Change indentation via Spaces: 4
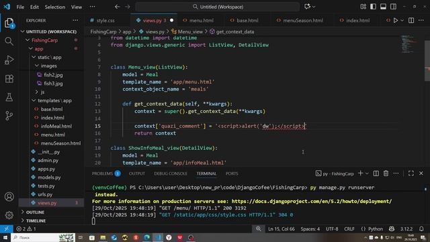Image resolution: width=430 pixels, height=242 pixels. pos(310,229)
